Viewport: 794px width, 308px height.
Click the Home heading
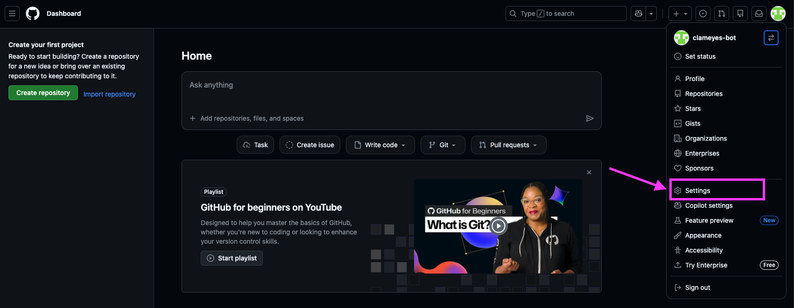(x=197, y=56)
